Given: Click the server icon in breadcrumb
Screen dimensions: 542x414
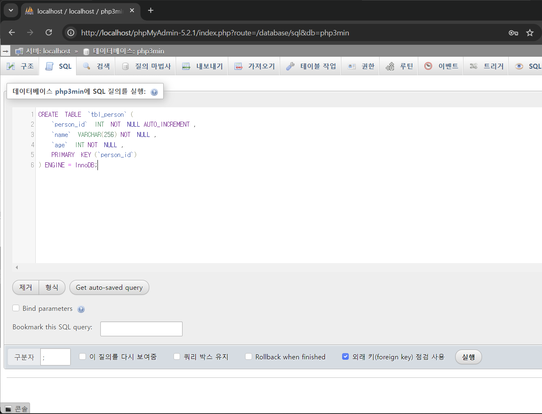Looking at the screenshot, I should [x=19, y=51].
